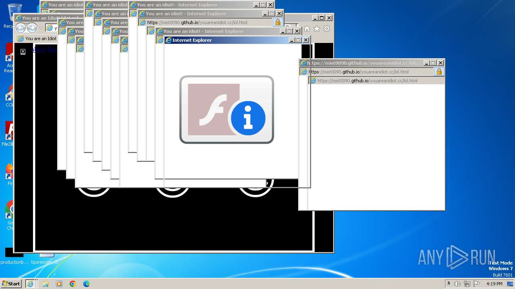Viewport: 515px width, 289px height.
Task: Click the github.io popup title bar icon
Action: pos(304,63)
